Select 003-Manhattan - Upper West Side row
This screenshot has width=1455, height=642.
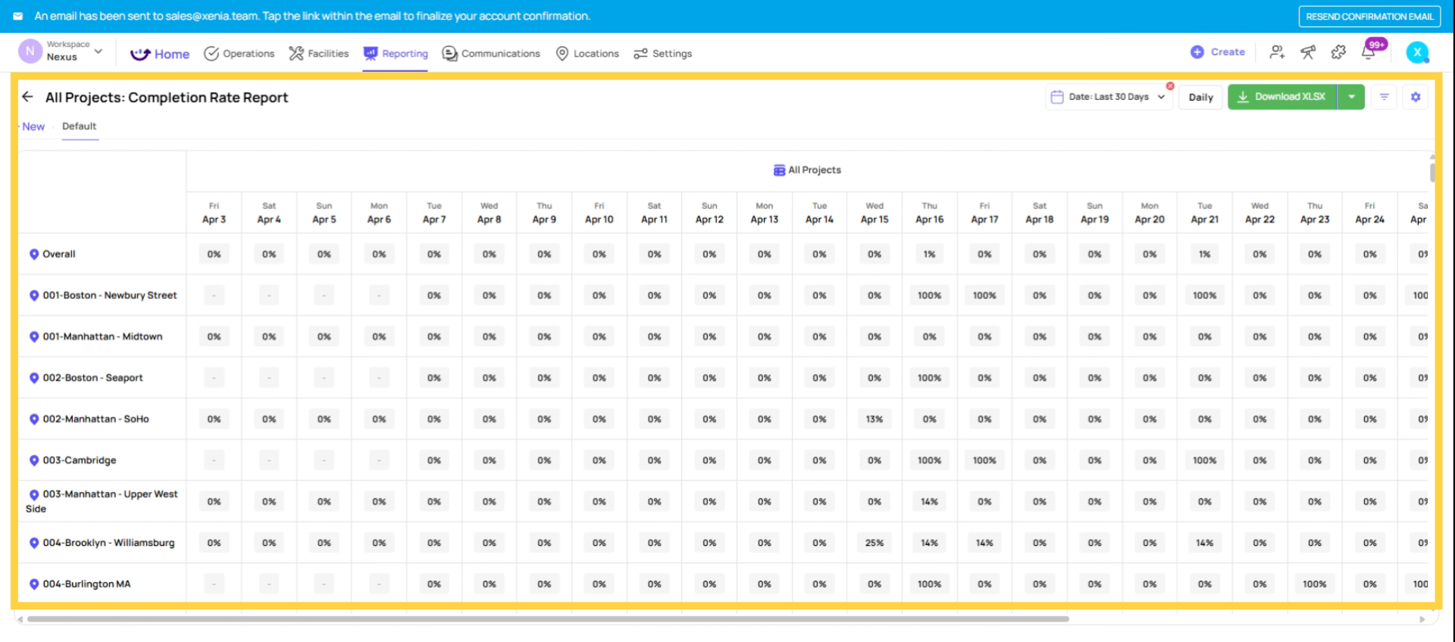102,501
